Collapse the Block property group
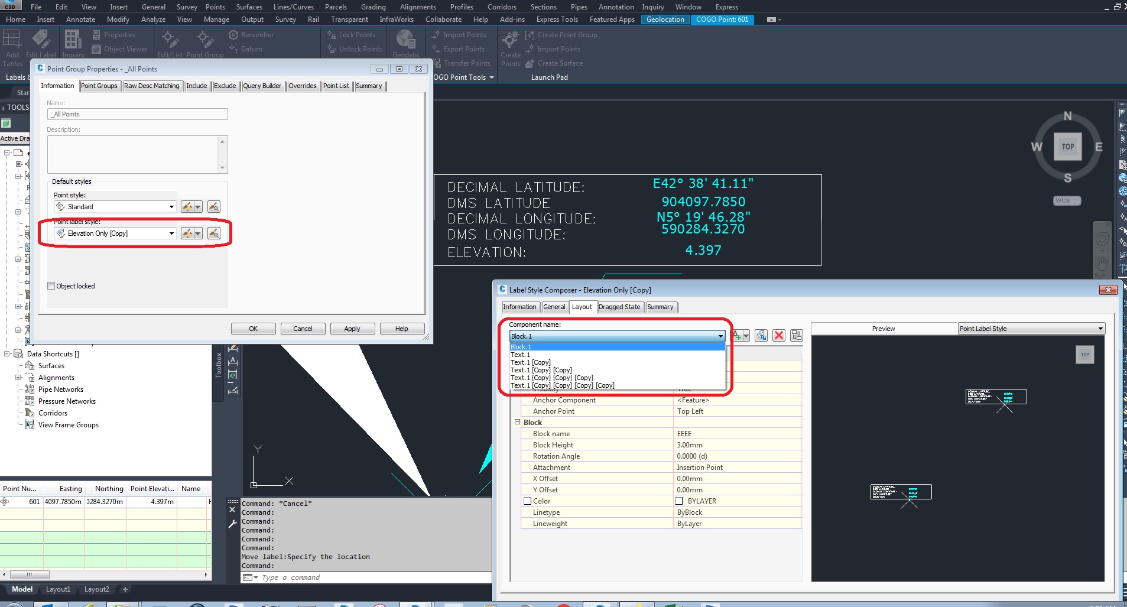The image size is (1127, 607). coord(517,422)
